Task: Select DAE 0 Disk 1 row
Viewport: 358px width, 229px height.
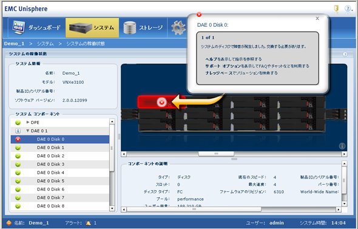Action: (x=60, y=148)
